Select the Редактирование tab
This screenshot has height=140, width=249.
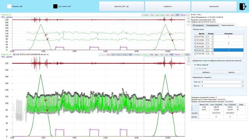[x=227, y=25]
